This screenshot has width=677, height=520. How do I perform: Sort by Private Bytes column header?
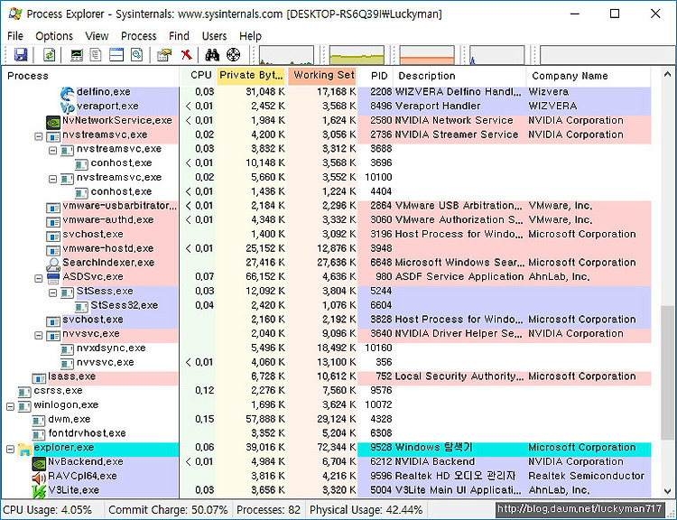(251, 76)
